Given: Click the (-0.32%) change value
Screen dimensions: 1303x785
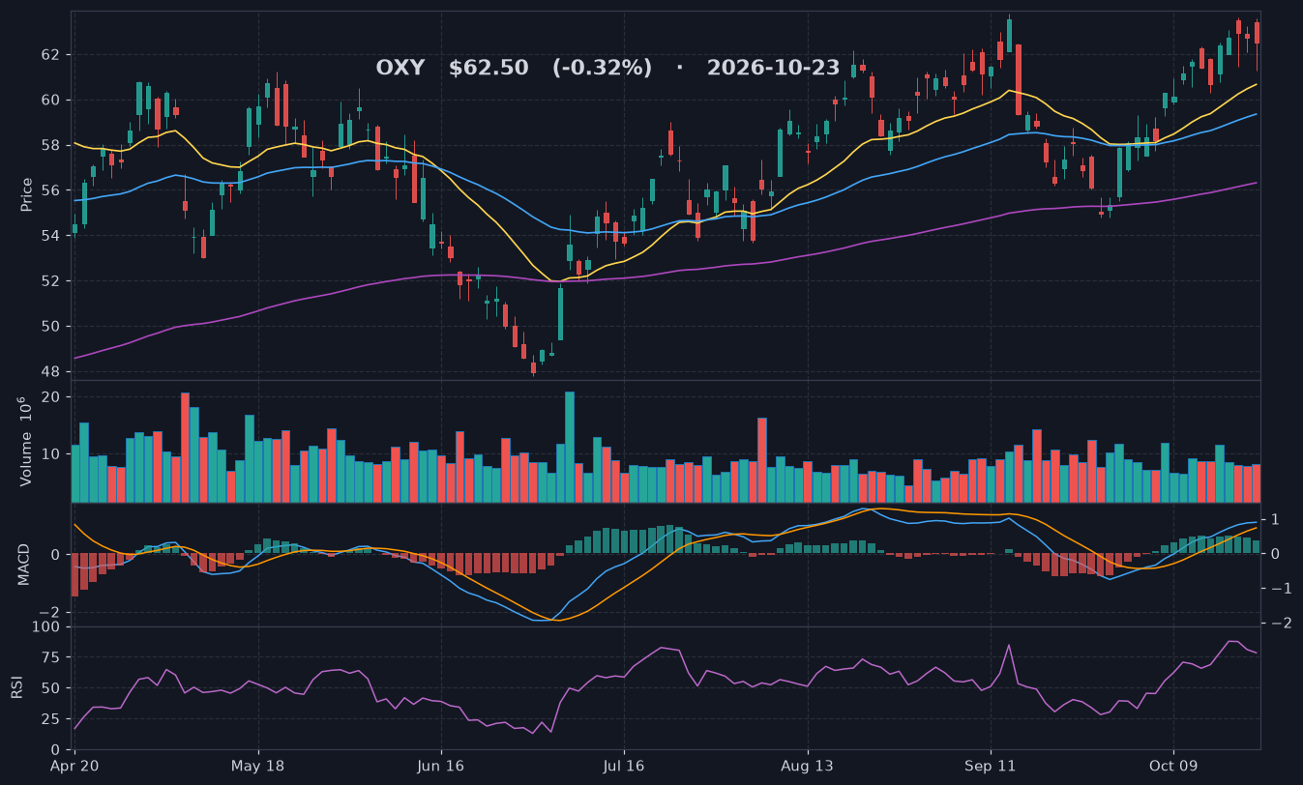Looking at the screenshot, I should [x=602, y=68].
